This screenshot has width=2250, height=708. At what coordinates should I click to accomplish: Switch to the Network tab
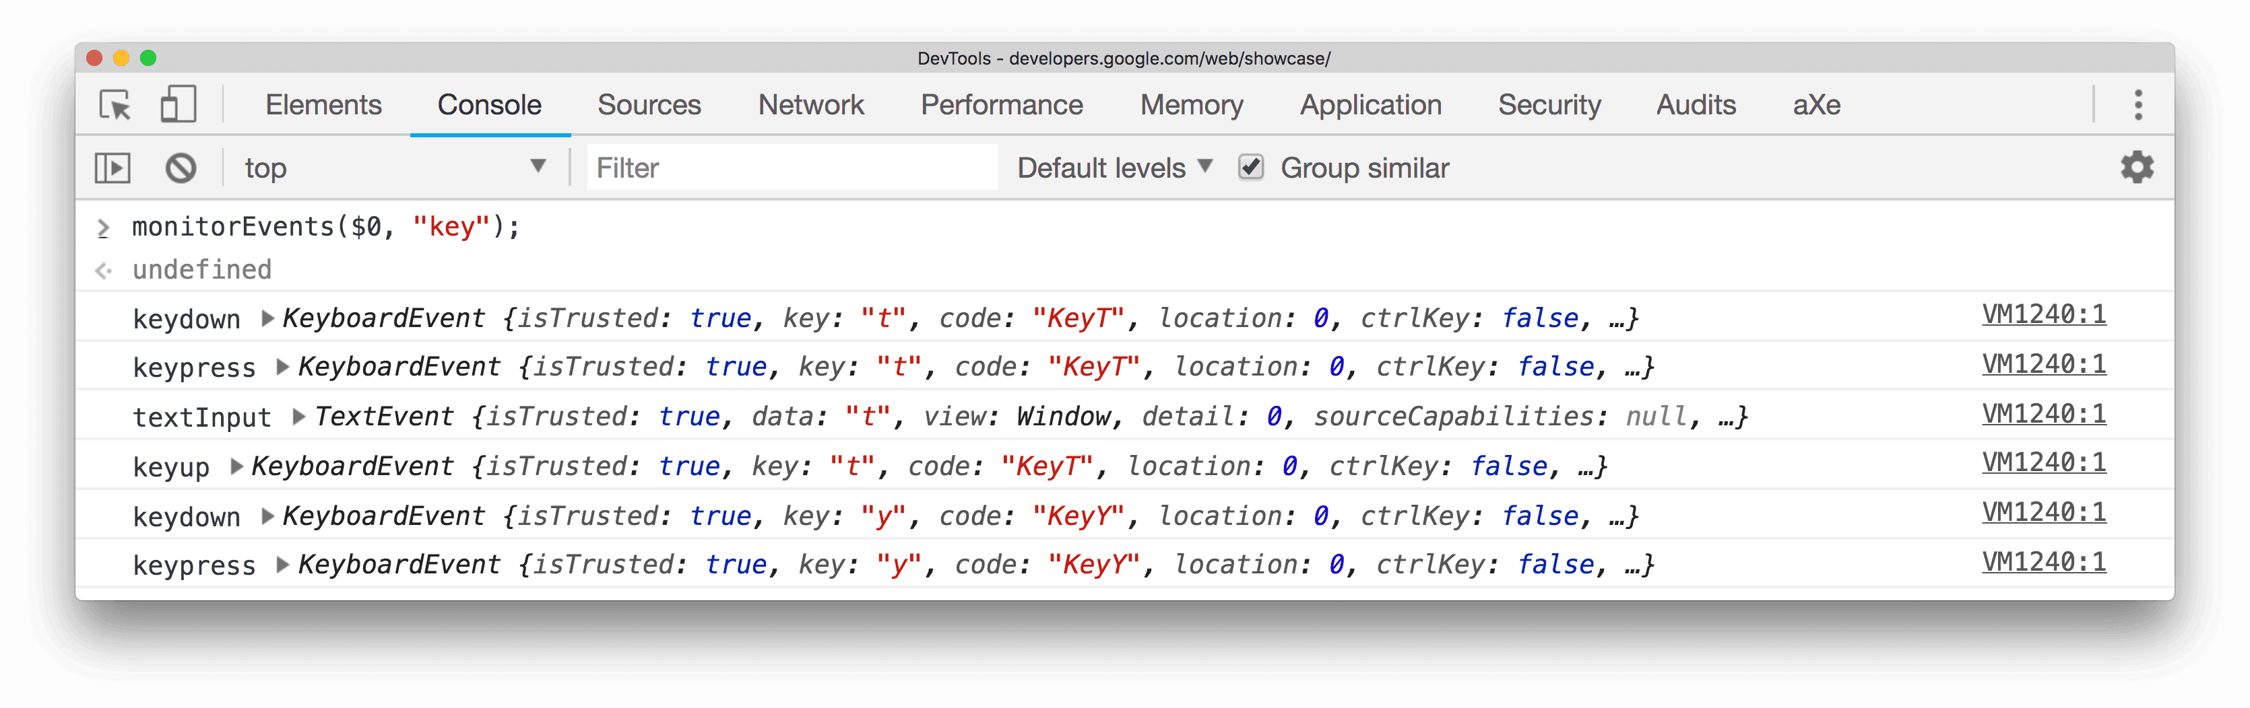tap(810, 105)
